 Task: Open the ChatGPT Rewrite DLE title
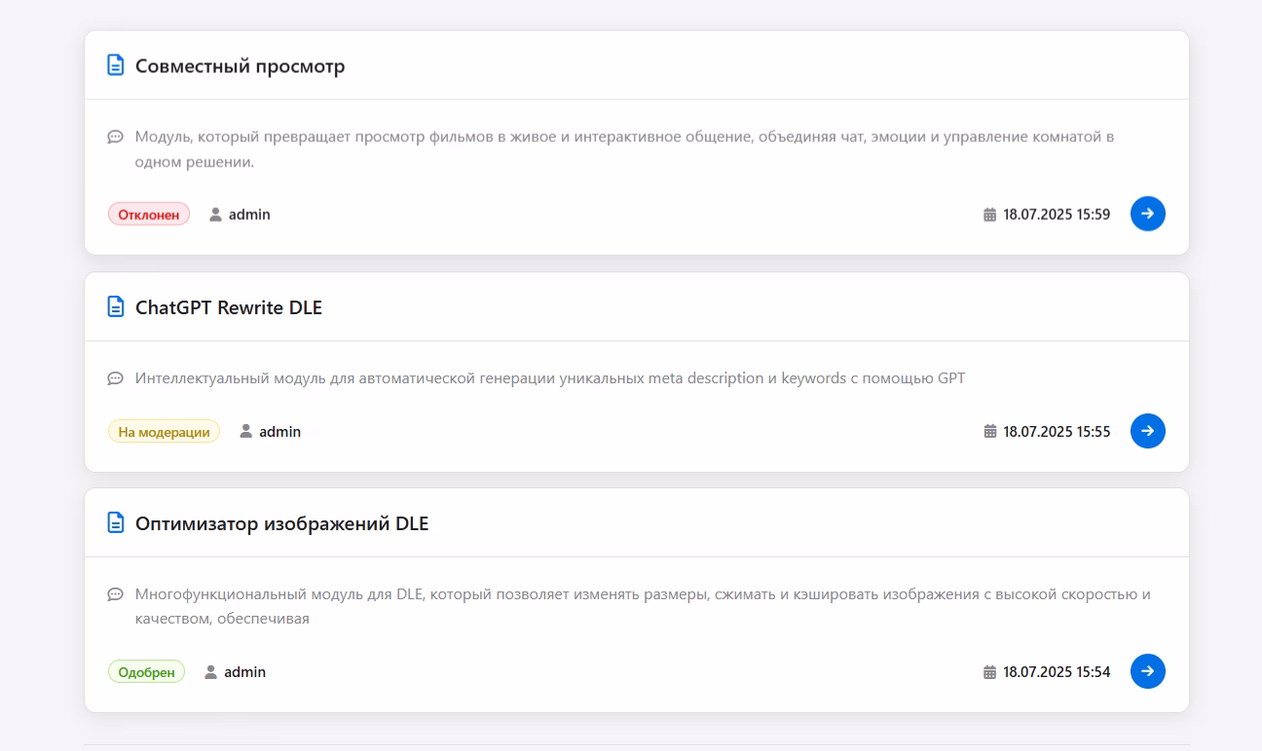click(x=228, y=307)
